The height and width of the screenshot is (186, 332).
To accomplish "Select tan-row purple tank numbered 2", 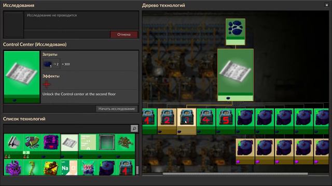I will pyautogui.click(x=265, y=151).
